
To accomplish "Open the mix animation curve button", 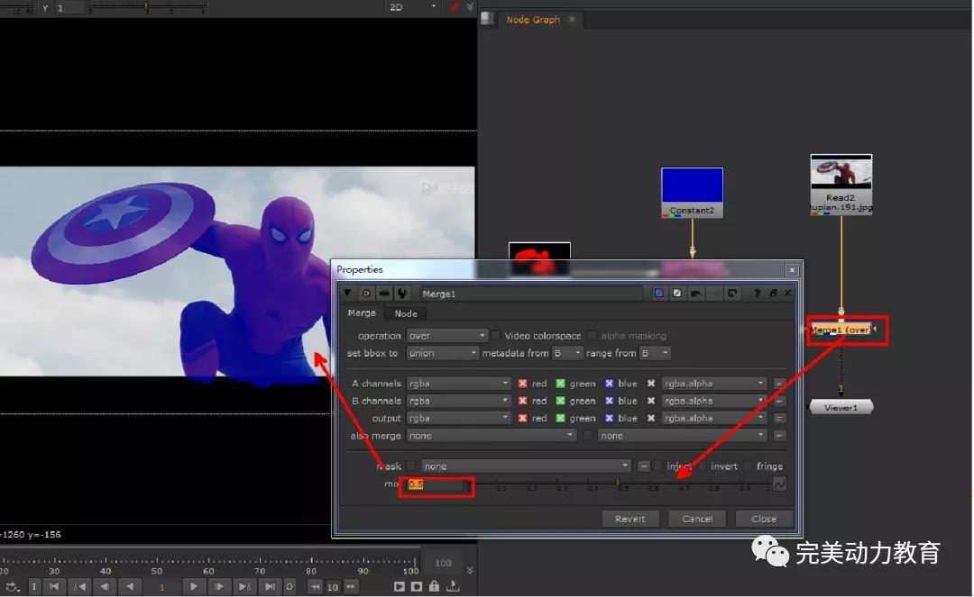I will click(x=779, y=484).
